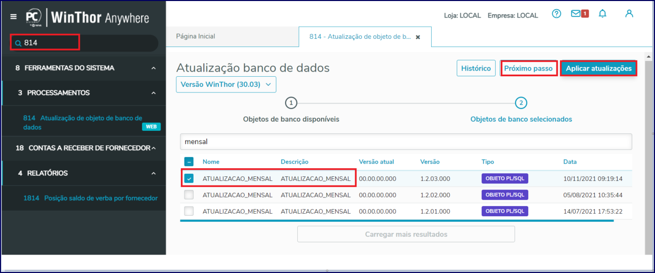655x273 pixels.
Task: Click the Próximo passo button
Action: [x=528, y=68]
